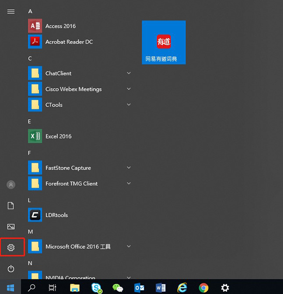
Task: Open the user account icon in sidebar
Action: (11, 185)
